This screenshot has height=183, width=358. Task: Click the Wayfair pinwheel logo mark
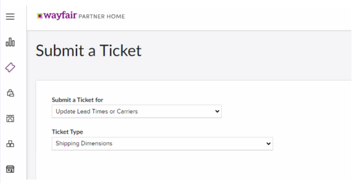(x=40, y=16)
